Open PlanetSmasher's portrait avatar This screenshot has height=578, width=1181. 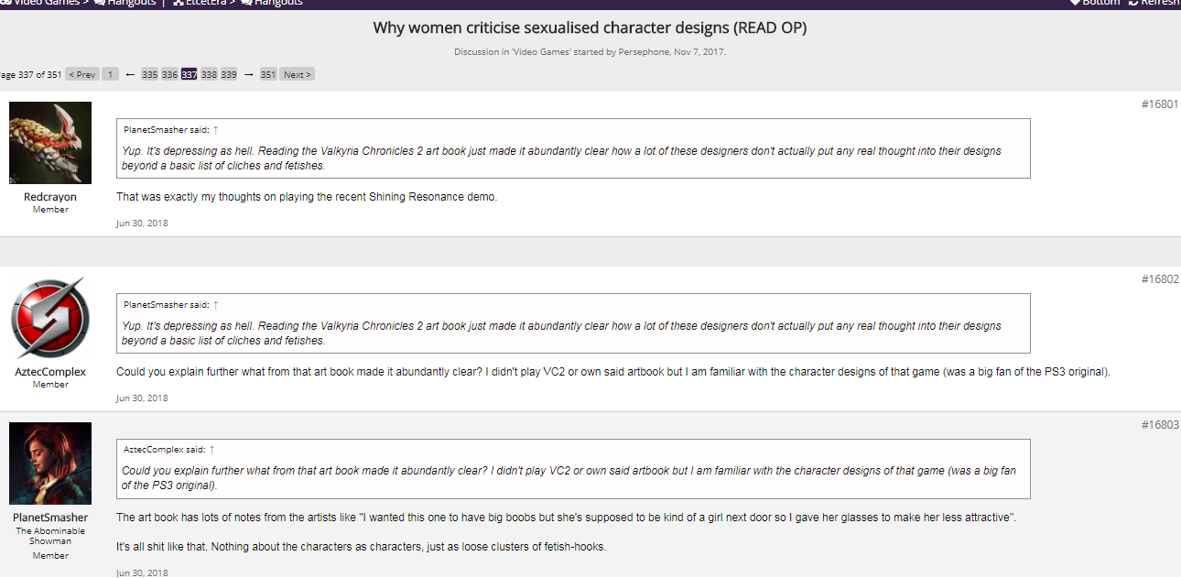(x=50, y=463)
